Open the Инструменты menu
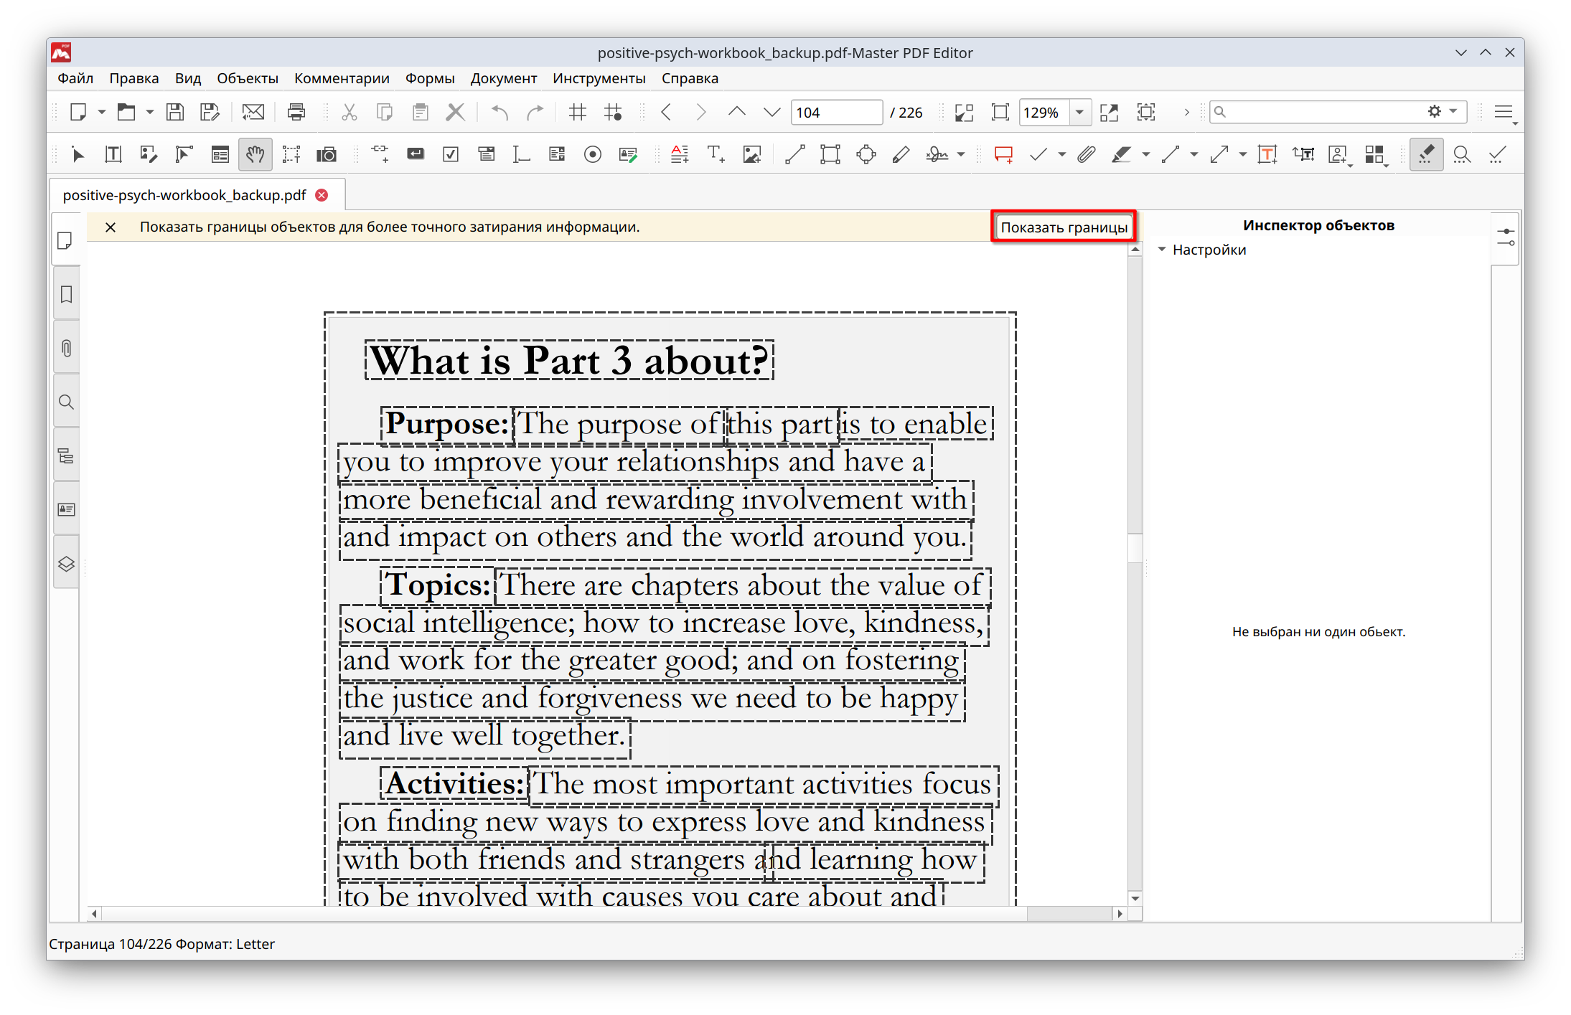The image size is (1571, 1015). point(599,78)
